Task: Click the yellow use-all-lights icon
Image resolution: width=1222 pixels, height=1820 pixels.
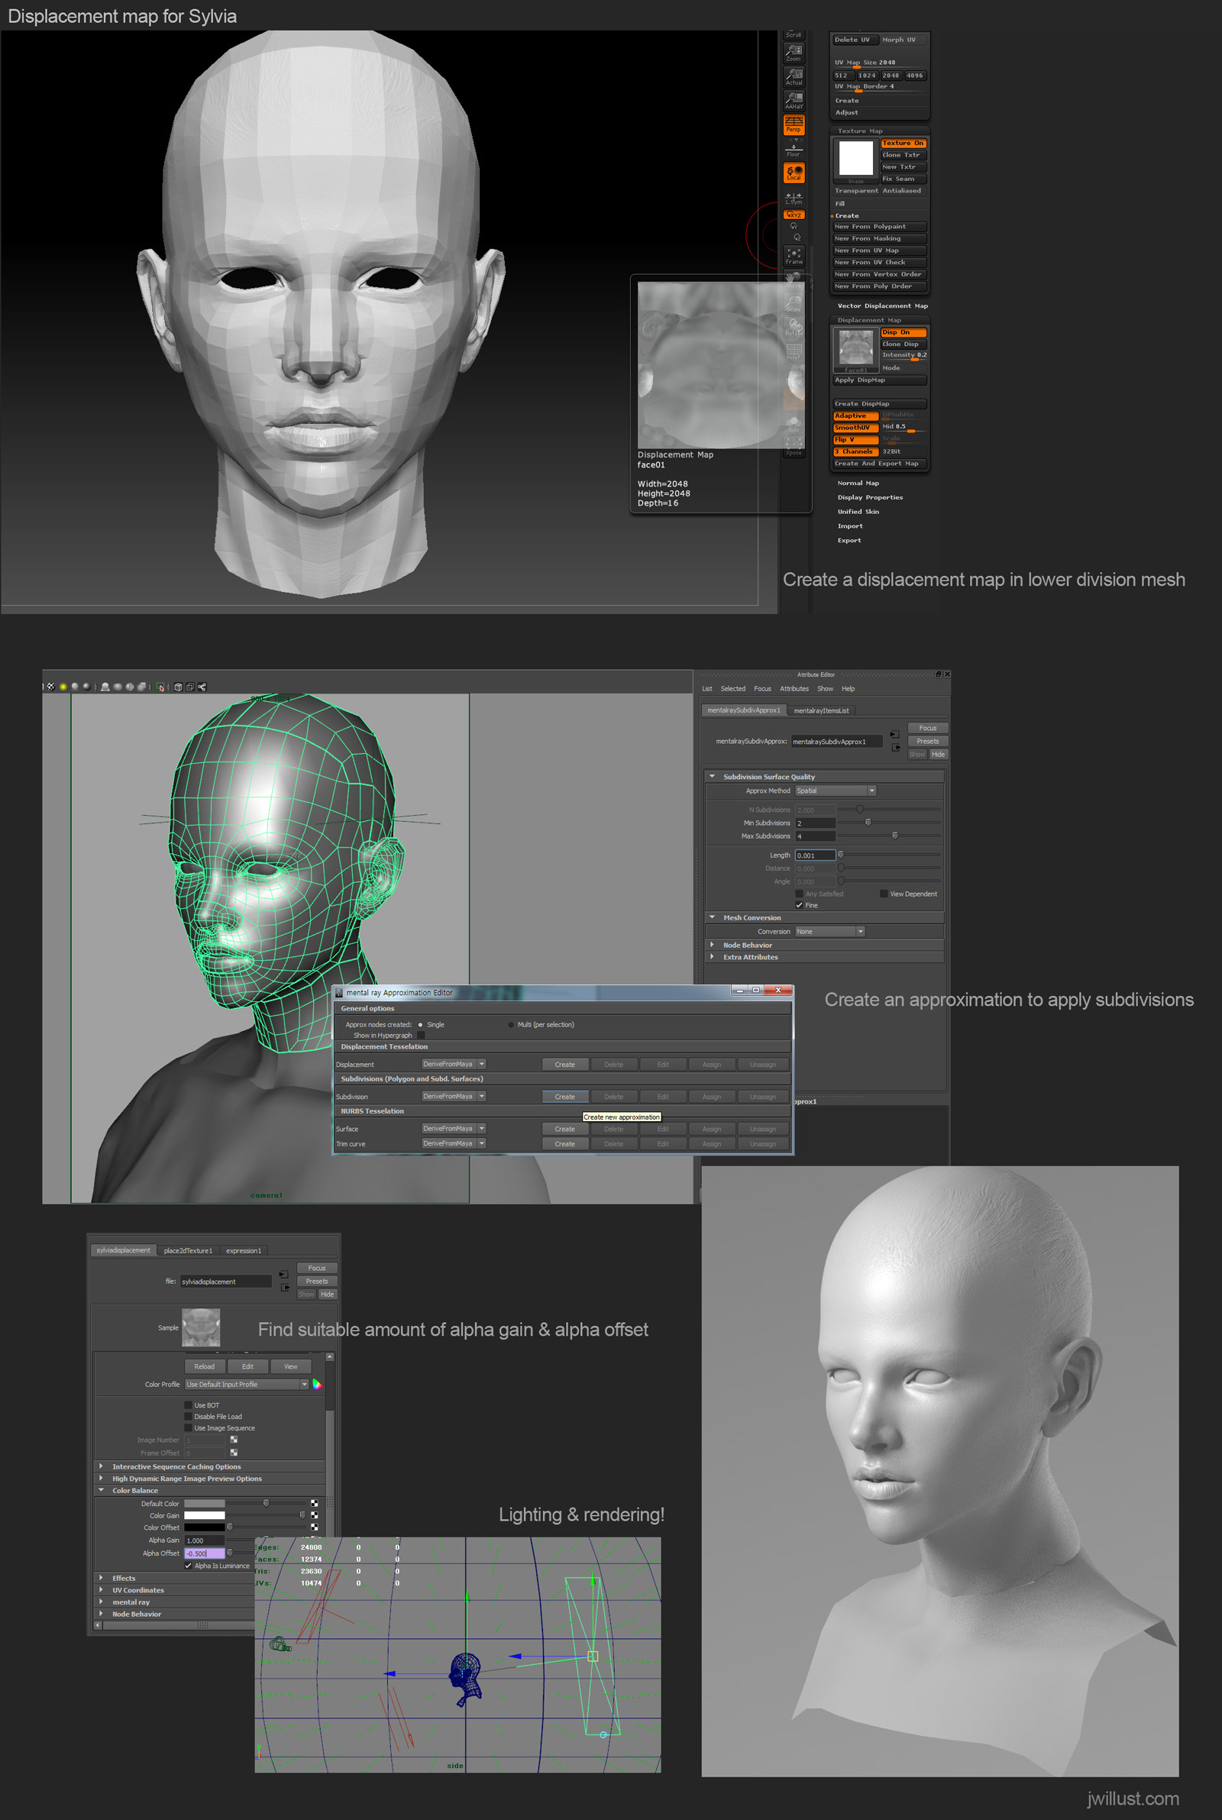Action: click(63, 687)
